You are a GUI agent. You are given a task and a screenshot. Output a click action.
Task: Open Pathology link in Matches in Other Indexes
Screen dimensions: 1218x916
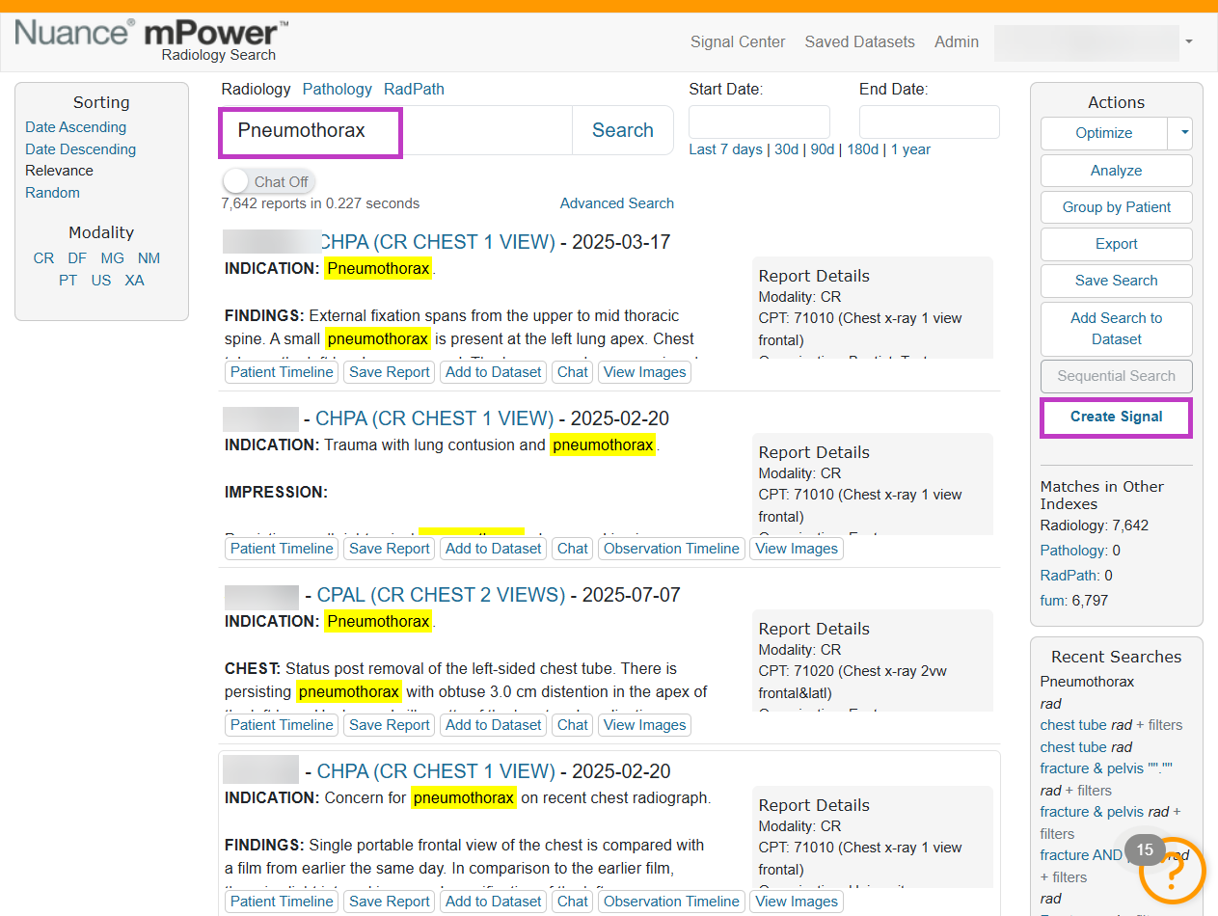pos(1072,551)
